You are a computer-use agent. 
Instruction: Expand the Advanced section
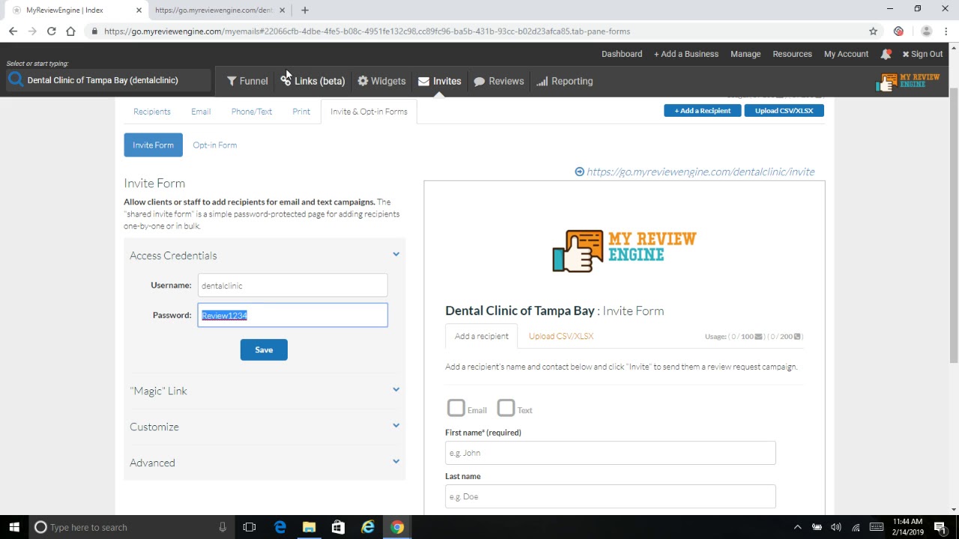pyautogui.click(x=264, y=463)
